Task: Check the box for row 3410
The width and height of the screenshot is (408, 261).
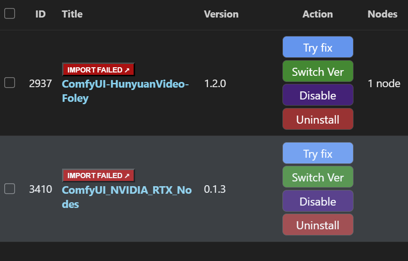Action: point(9,189)
